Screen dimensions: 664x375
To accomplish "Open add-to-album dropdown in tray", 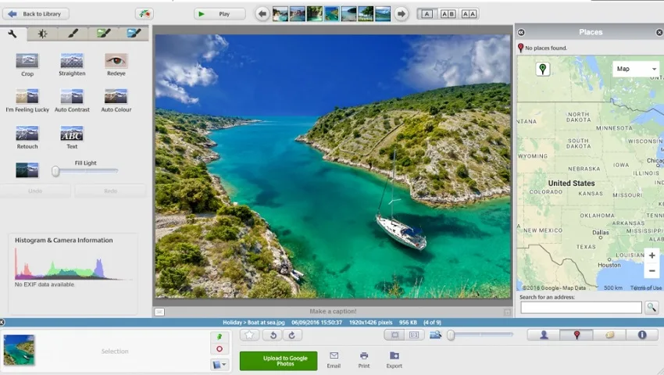I will 220,364.
